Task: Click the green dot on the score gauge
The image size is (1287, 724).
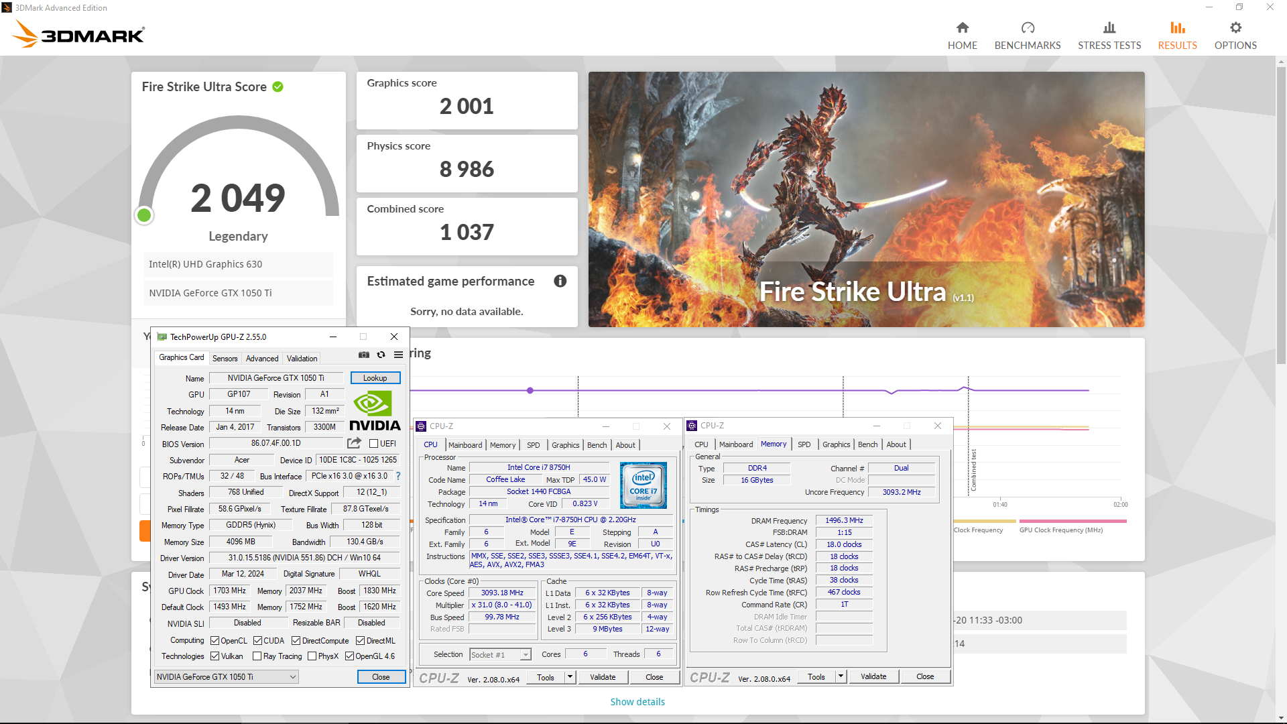Action: coord(144,215)
